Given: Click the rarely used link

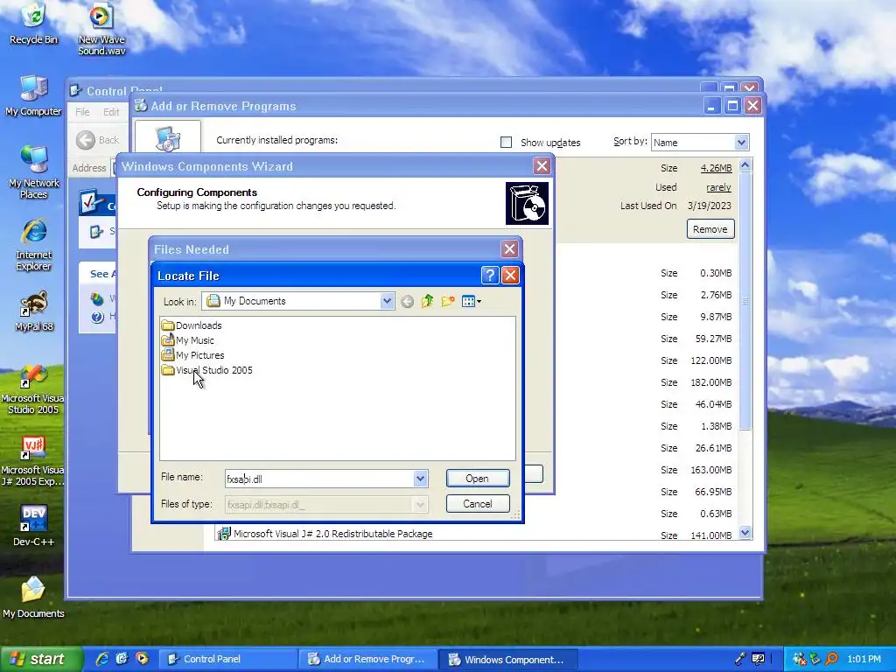Looking at the screenshot, I should point(718,187).
